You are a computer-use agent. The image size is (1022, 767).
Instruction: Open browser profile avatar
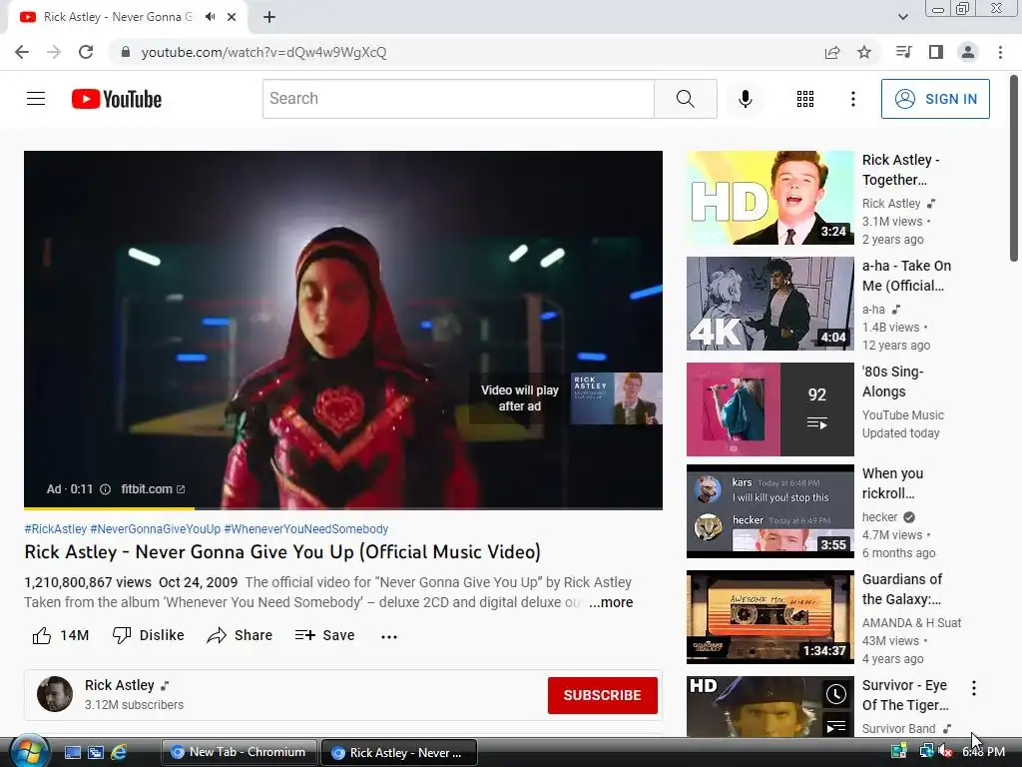(968, 52)
